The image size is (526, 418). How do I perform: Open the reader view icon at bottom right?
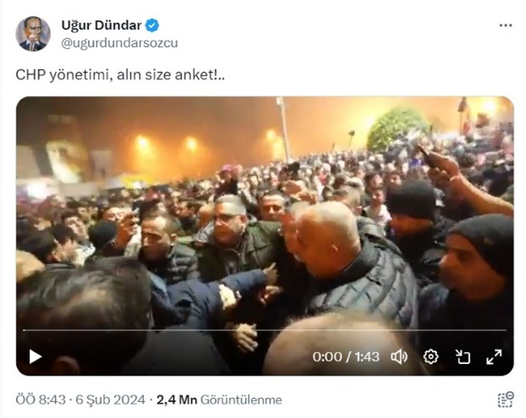click(x=506, y=400)
